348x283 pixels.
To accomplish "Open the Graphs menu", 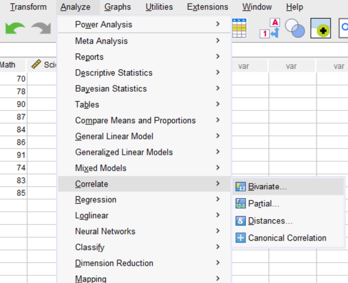I will pos(118,7).
